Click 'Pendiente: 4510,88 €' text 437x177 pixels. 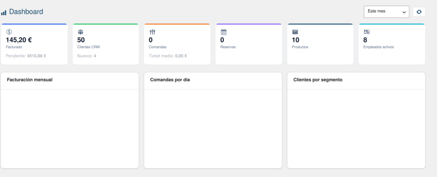pos(26,56)
